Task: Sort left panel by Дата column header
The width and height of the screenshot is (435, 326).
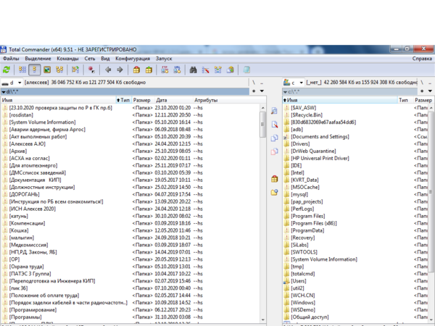Action: 162,100
